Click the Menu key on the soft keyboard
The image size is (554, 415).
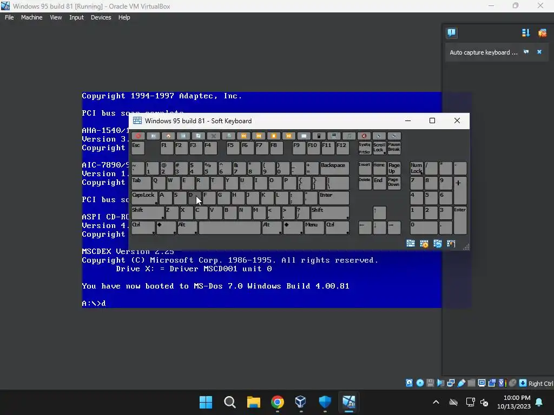pos(314,227)
